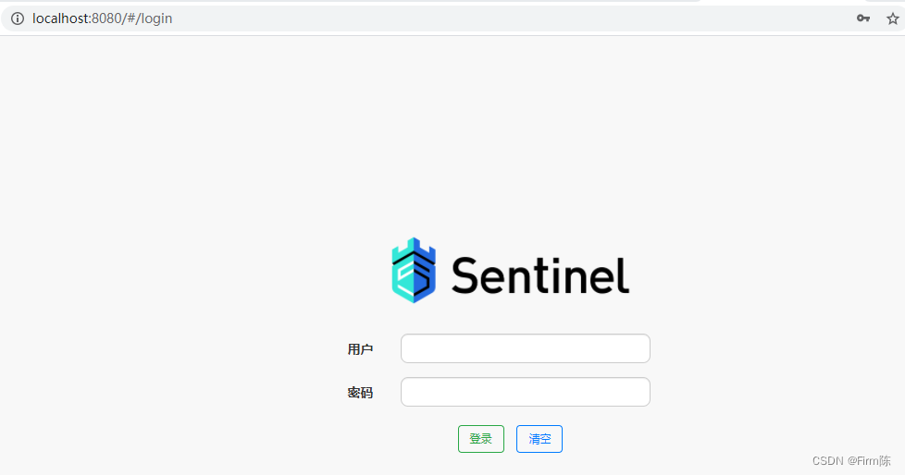905x475 pixels.
Task: Click the cyan left half of the Sentinel shield
Action: click(x=403, y=272)
